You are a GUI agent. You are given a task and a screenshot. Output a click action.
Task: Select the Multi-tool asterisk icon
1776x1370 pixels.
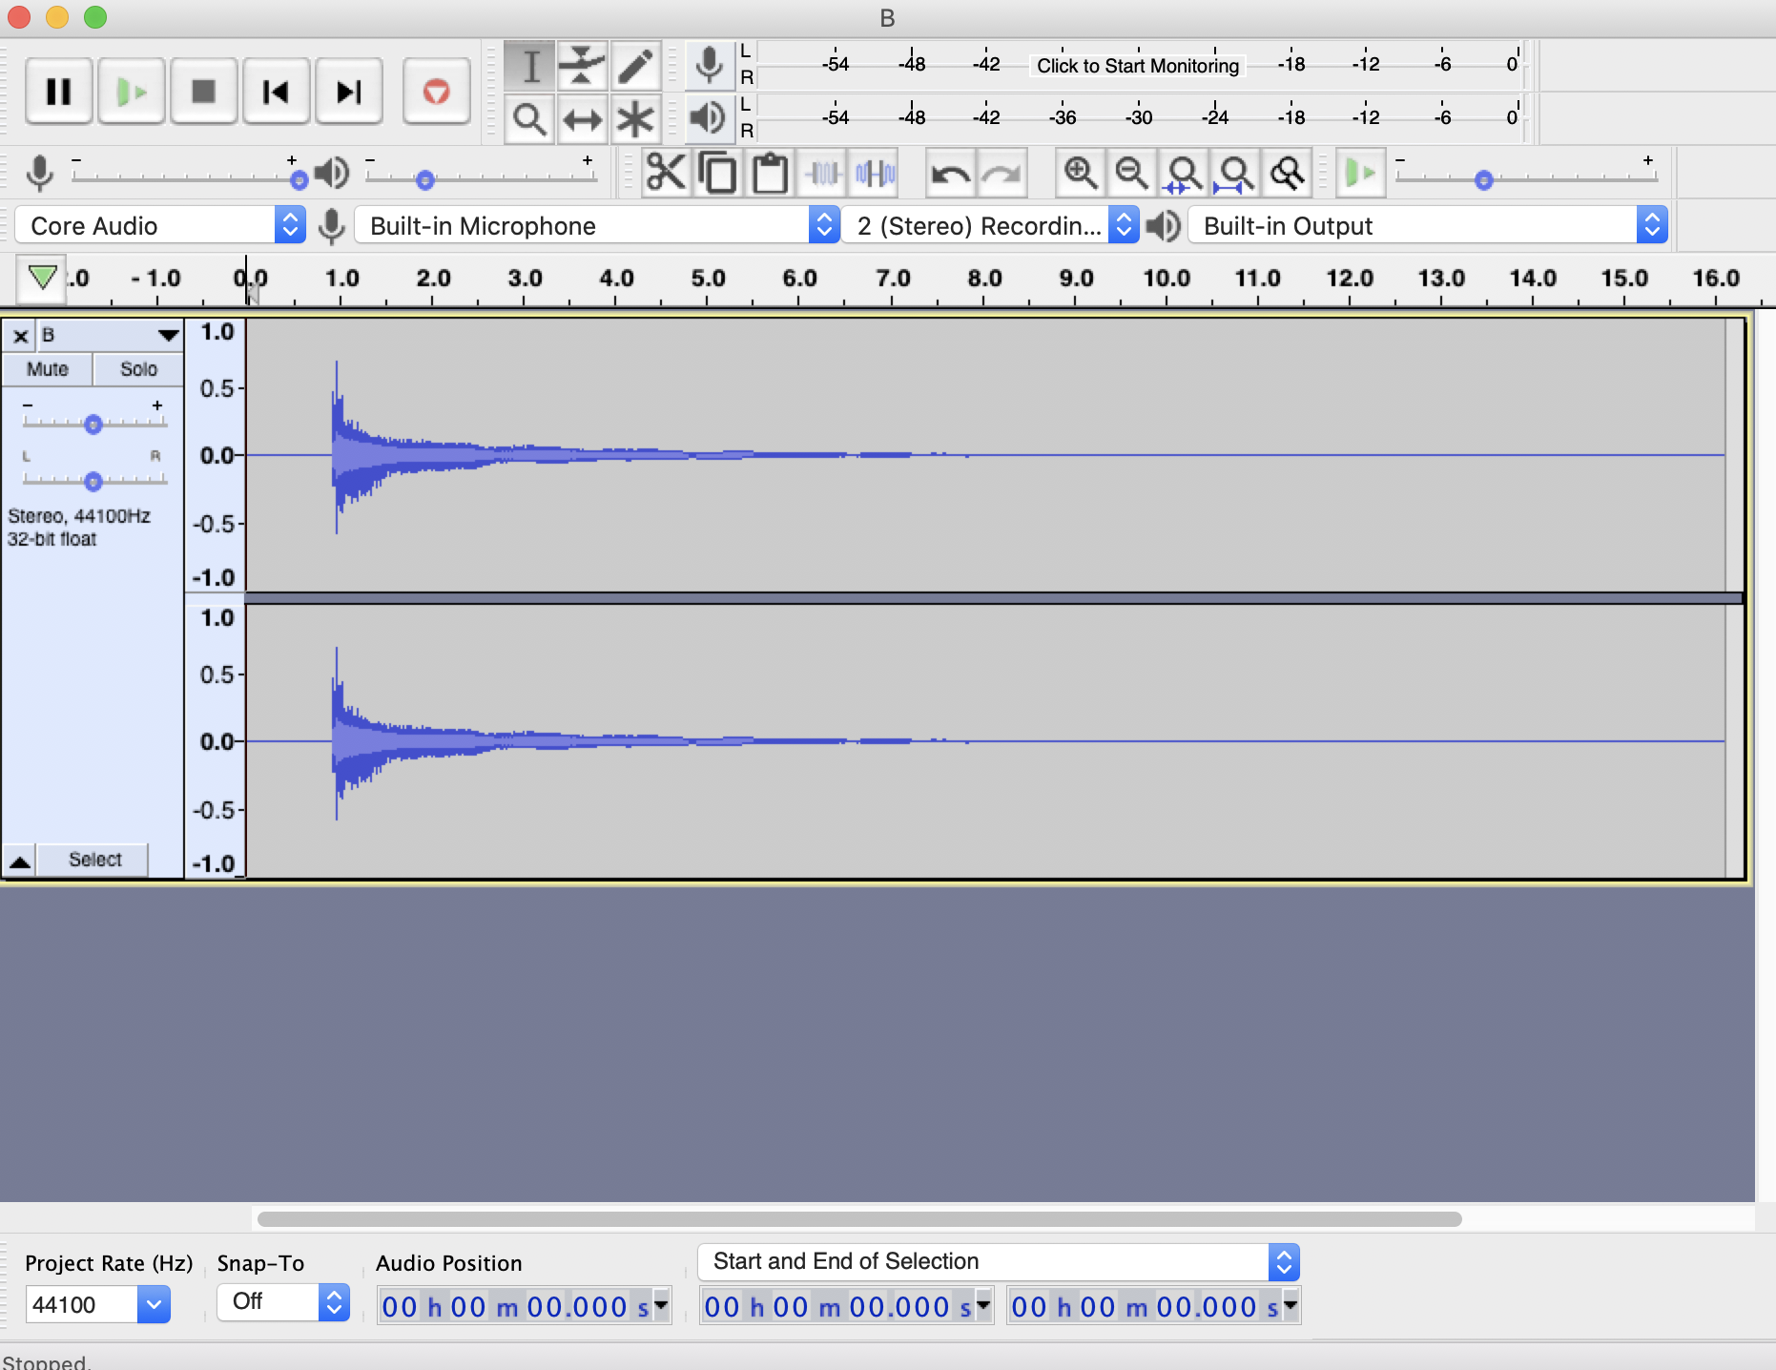point(634,119)
